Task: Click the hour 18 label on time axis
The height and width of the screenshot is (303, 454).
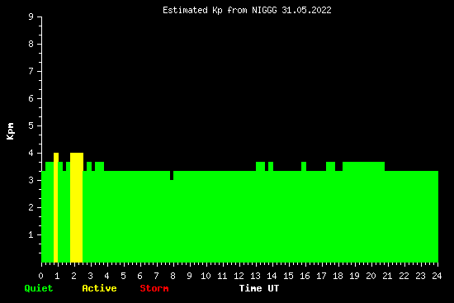Action: click(338, 276)
